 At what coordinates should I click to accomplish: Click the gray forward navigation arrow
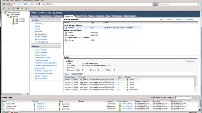9,4
